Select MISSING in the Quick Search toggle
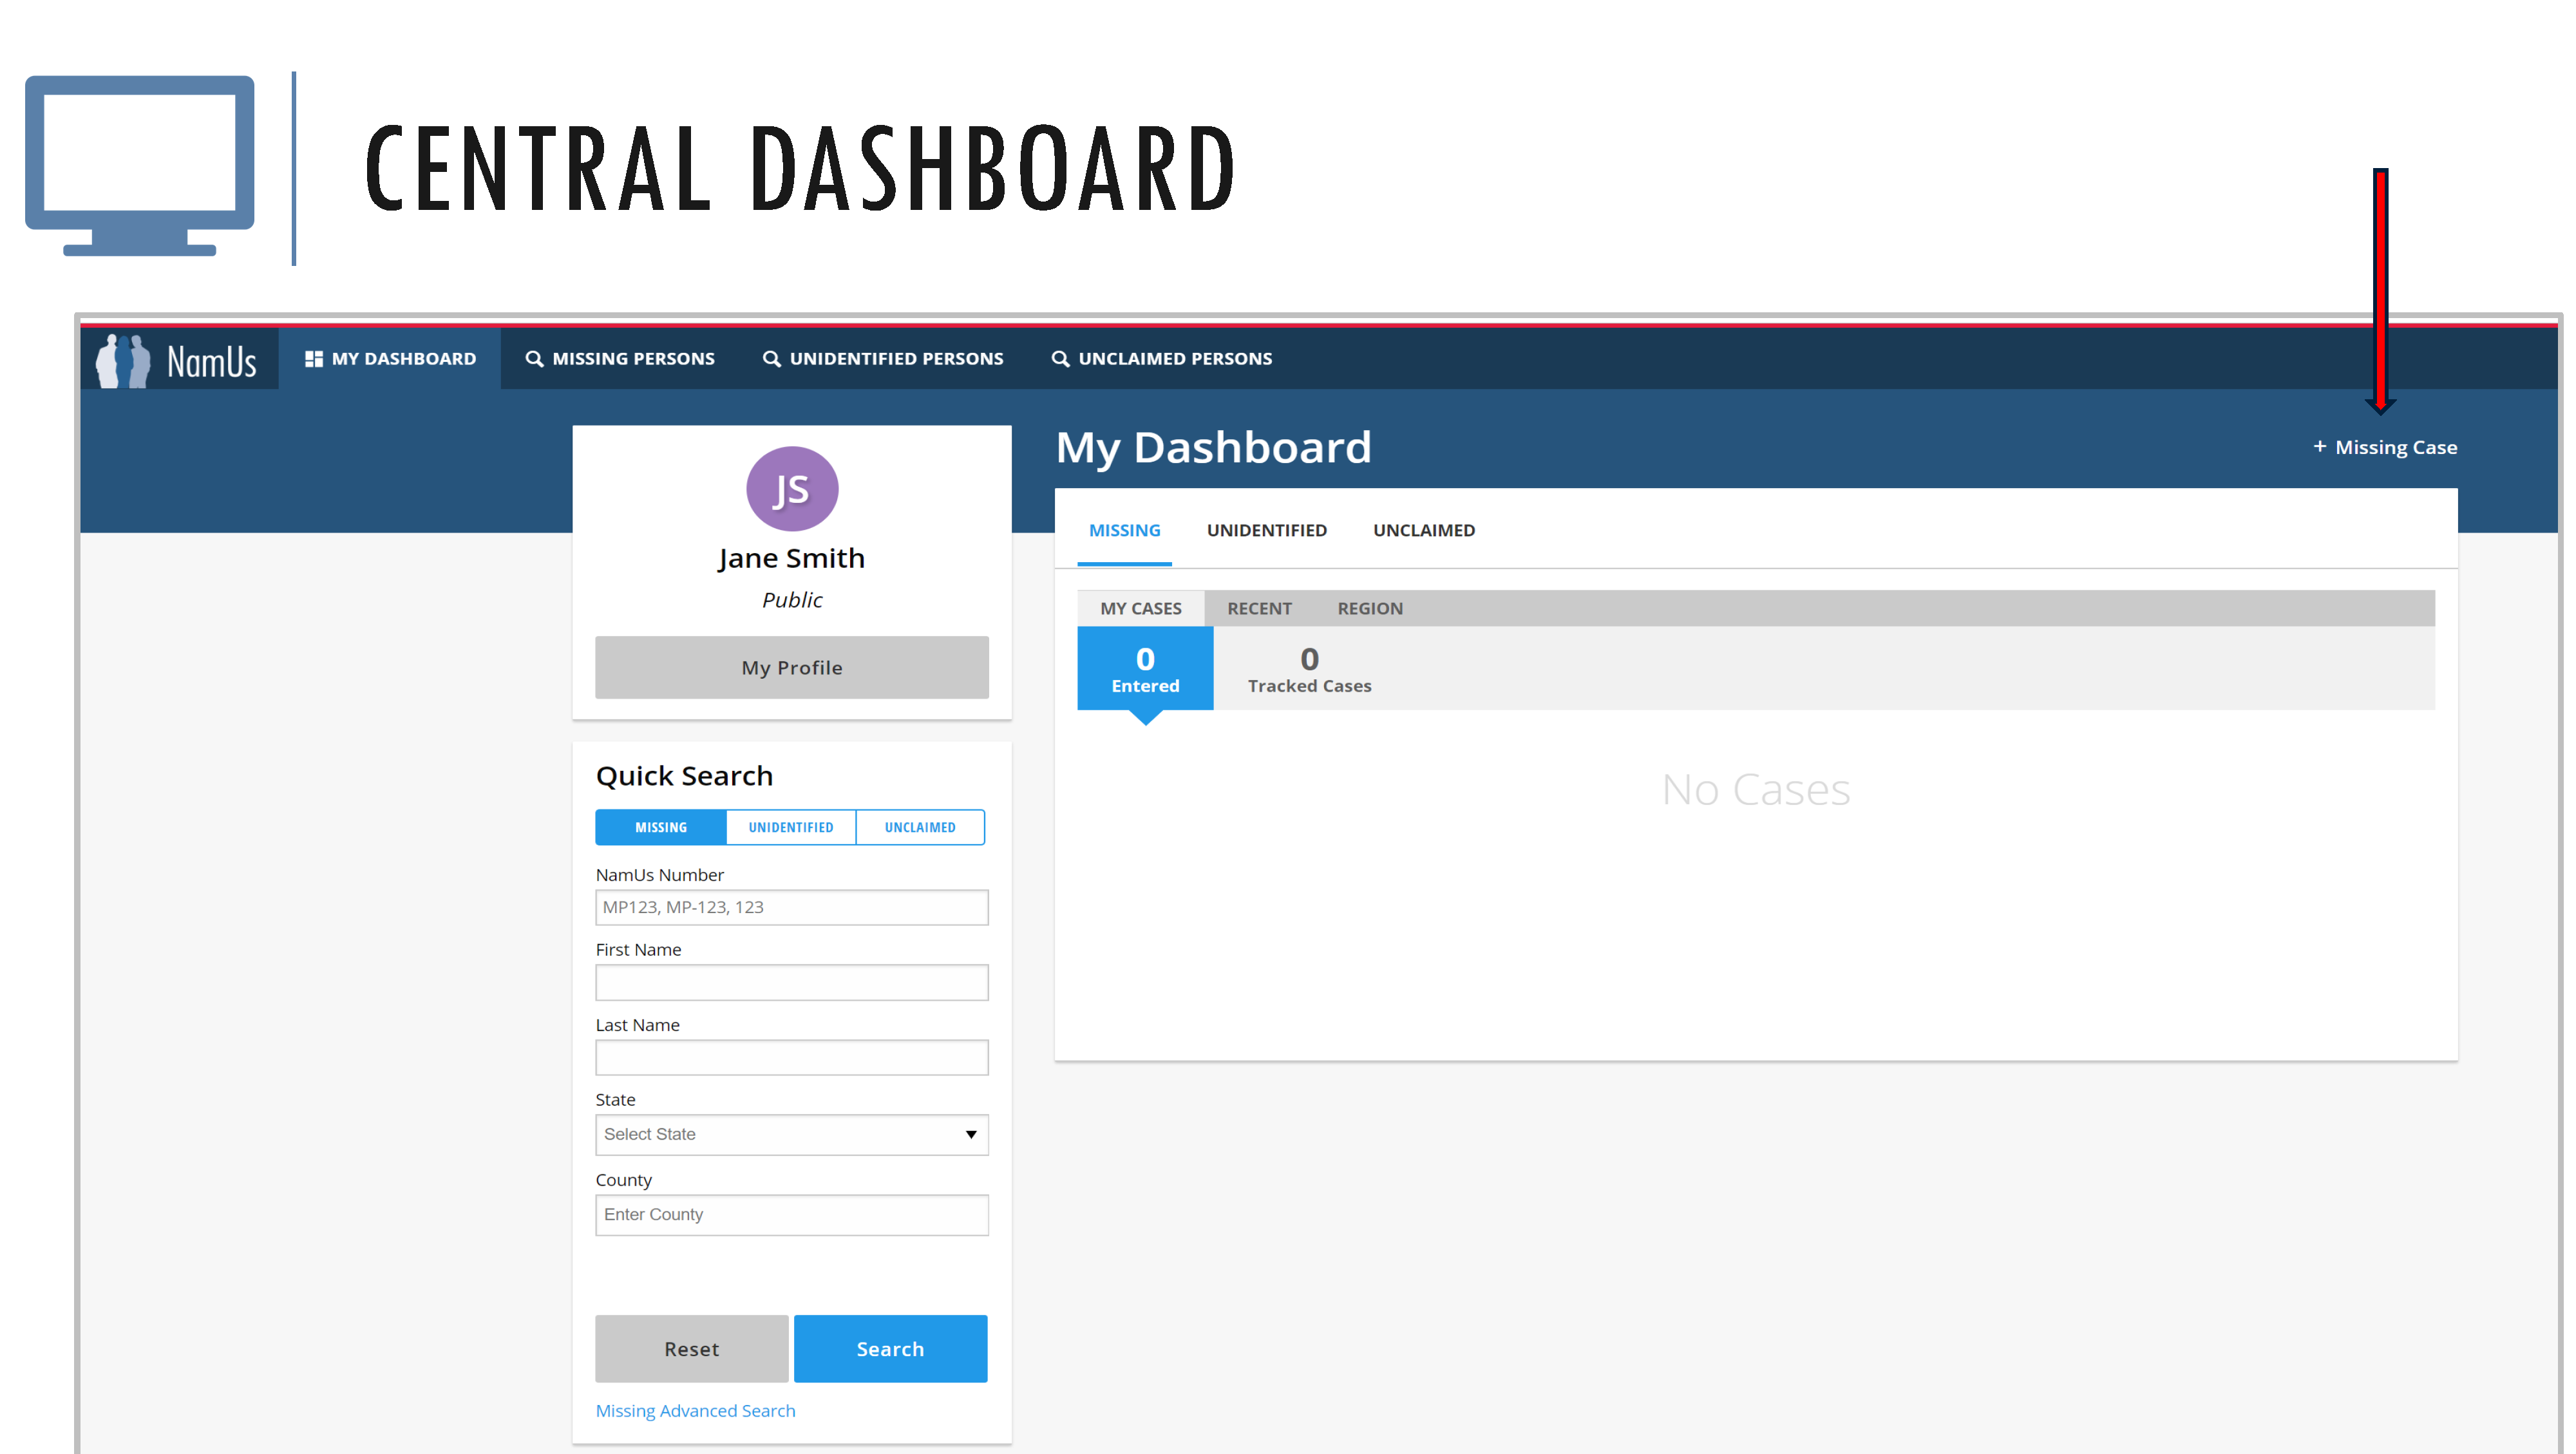2576x1454 pixels. coord(660,827)
